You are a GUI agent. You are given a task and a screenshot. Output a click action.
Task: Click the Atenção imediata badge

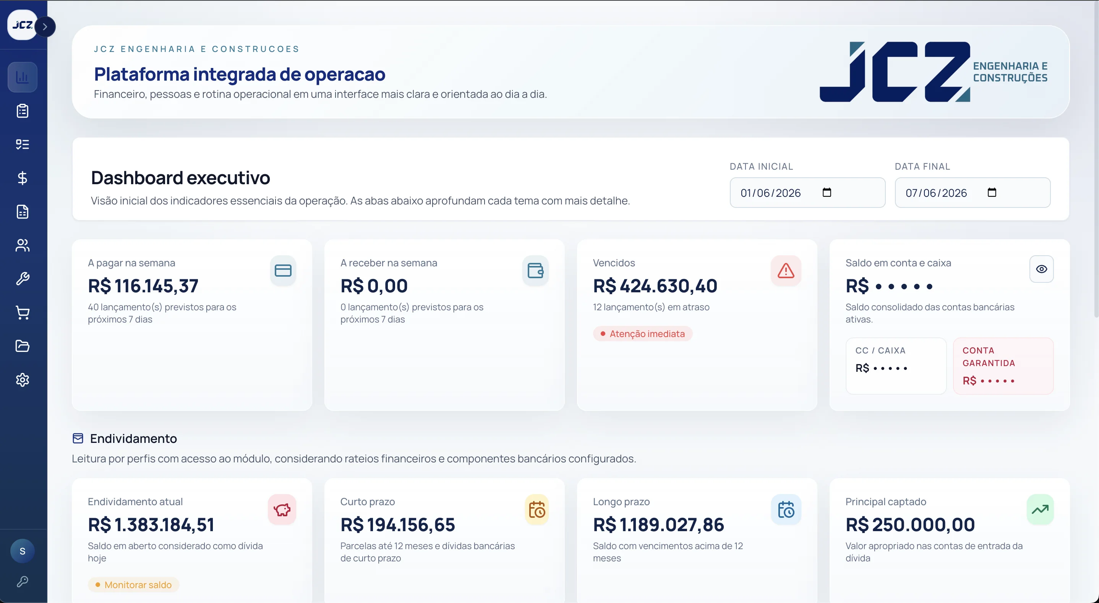[642, 334]
